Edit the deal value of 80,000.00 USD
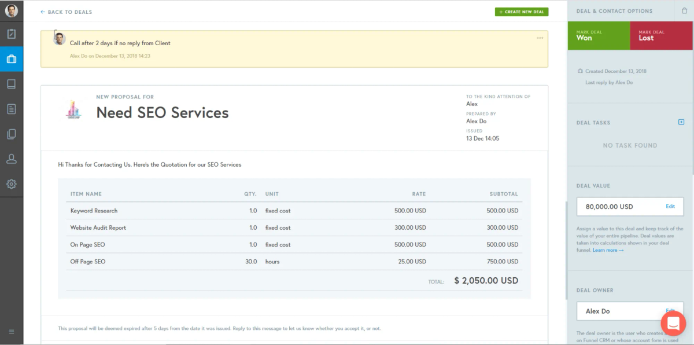The height and width of the screenshot is (345, 694). click(670, 207)
